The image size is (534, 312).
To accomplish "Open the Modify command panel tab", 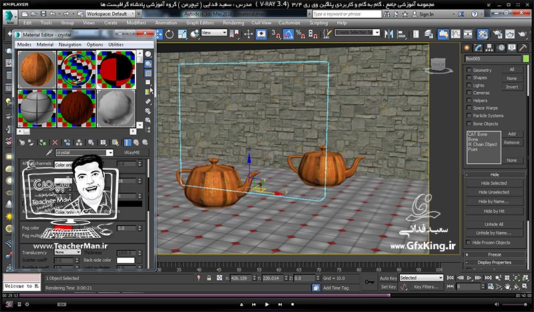I will (x=478, y=48).
